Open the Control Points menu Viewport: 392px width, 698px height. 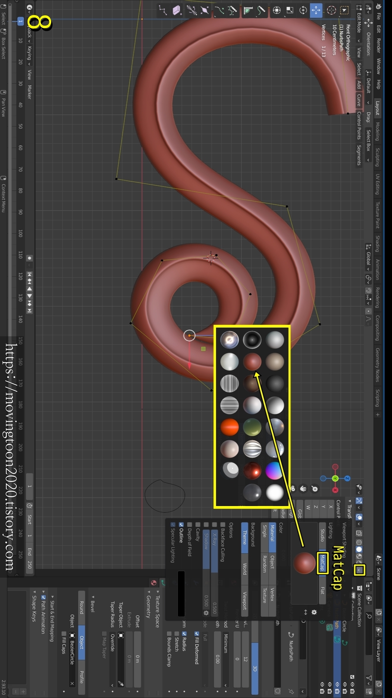[x=359, y=125]
